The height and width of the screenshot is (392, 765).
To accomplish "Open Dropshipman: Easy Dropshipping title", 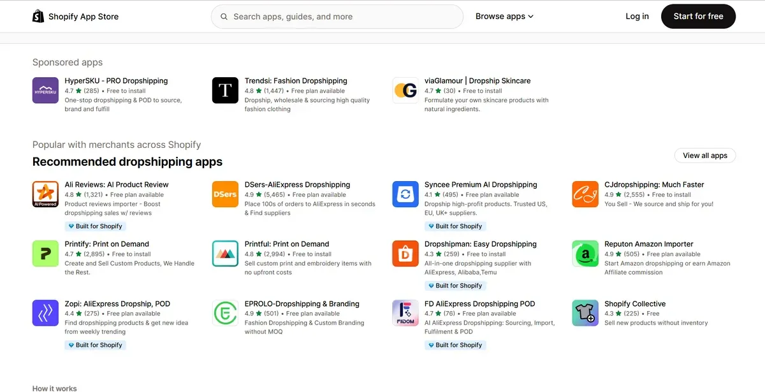I will click(481, 244).
